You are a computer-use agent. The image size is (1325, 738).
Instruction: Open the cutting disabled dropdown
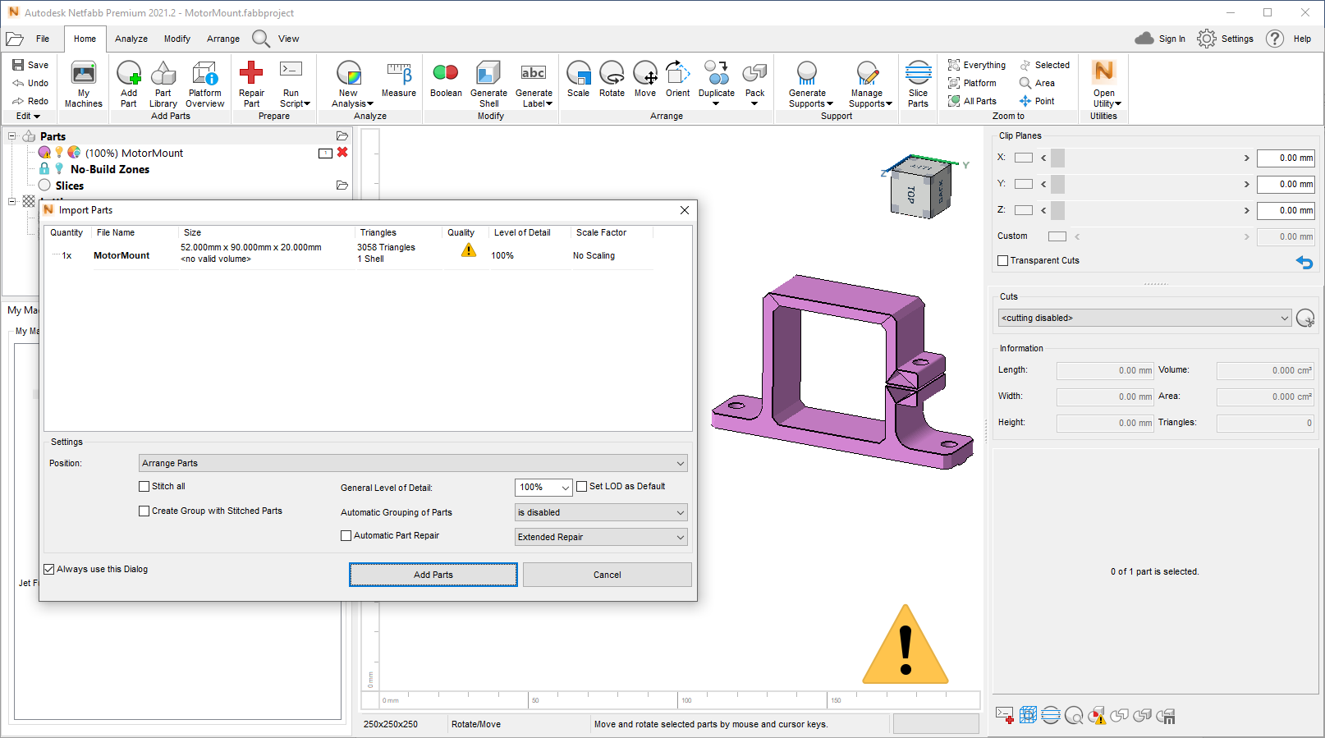[x=1144, y=318]
